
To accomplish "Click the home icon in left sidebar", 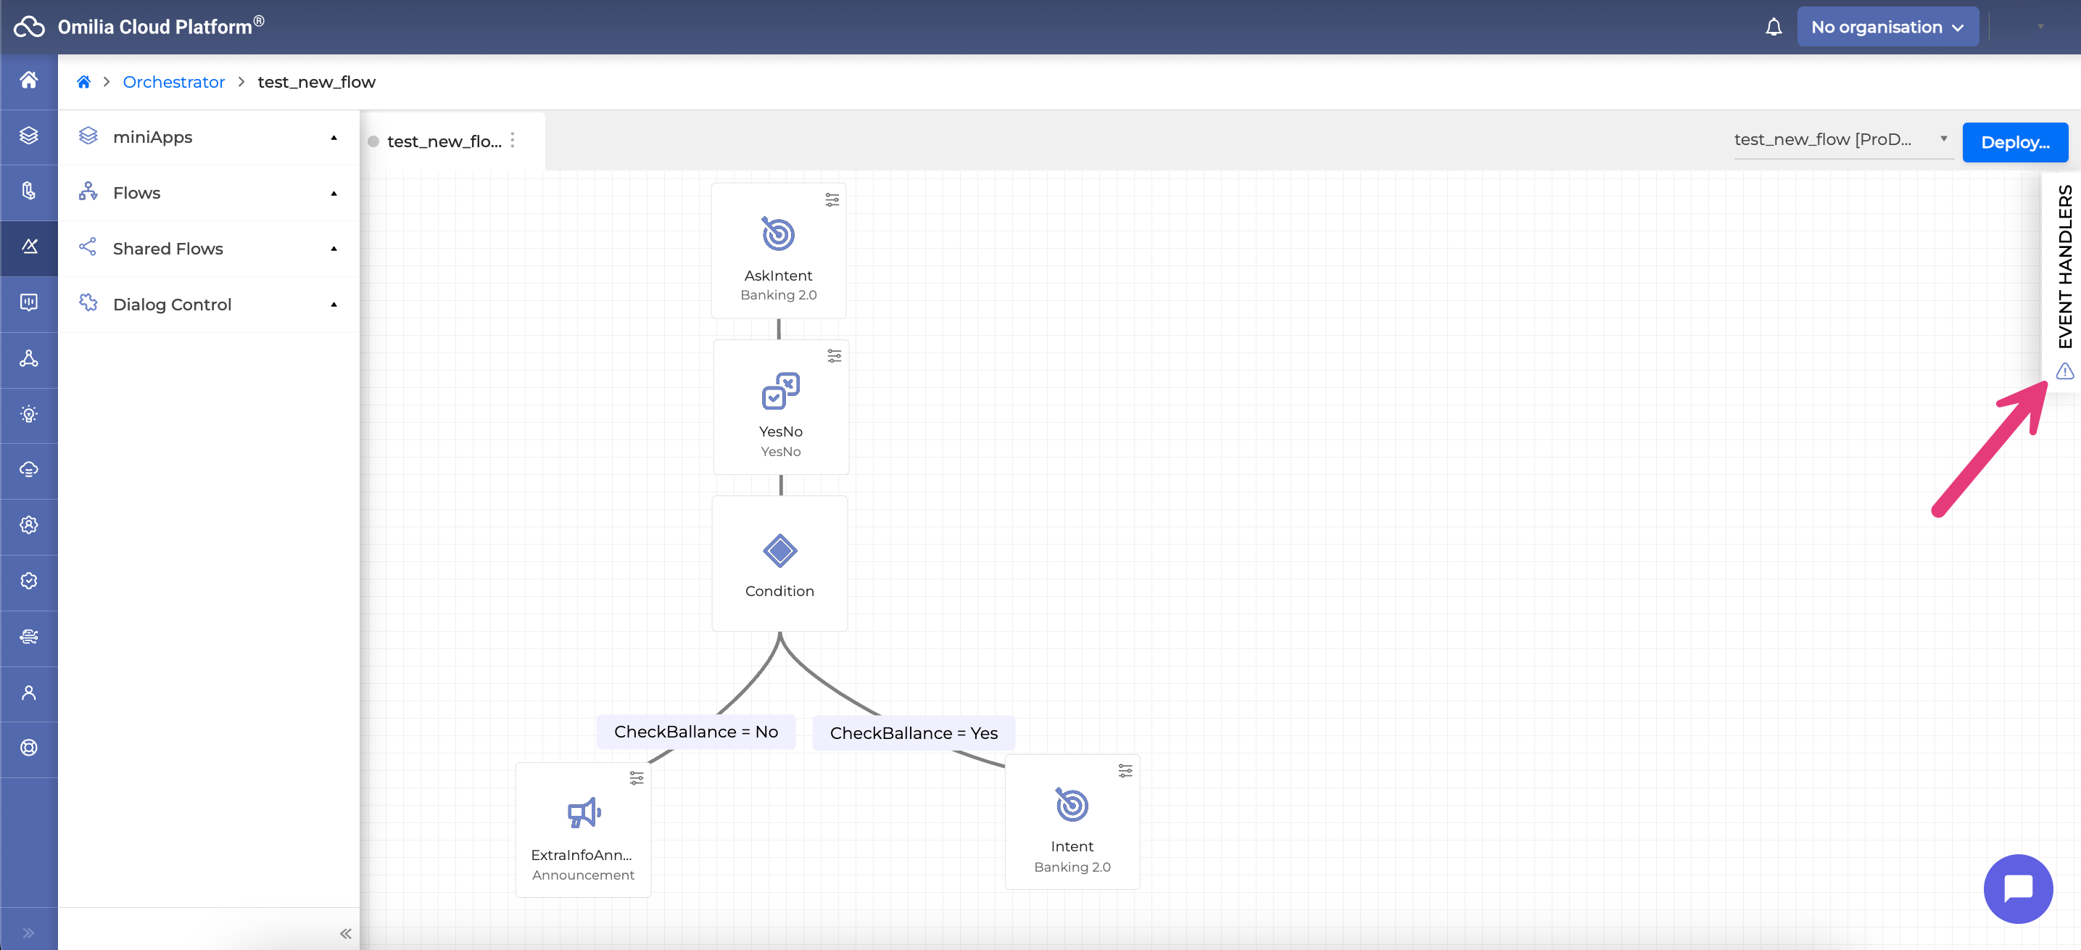I will [29, 80].
